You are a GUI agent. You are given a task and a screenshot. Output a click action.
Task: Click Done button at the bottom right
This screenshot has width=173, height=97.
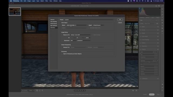click(158, 94)
